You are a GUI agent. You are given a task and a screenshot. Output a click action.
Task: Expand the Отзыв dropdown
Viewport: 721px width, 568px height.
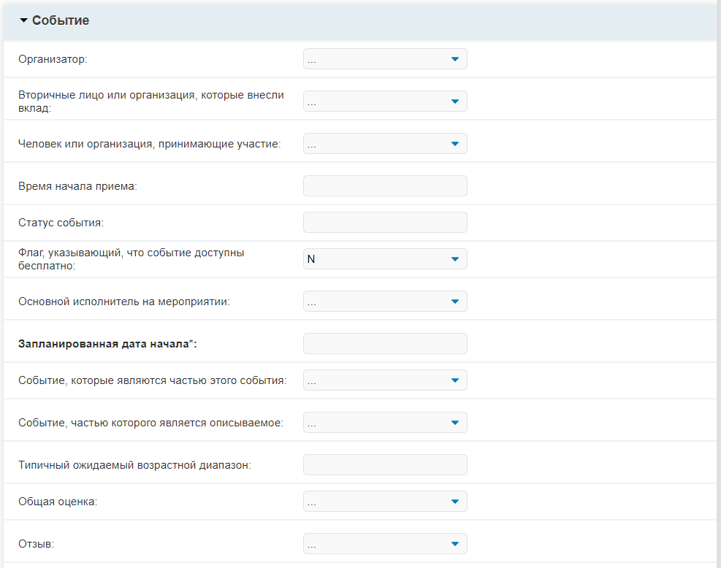pos(385,544)
